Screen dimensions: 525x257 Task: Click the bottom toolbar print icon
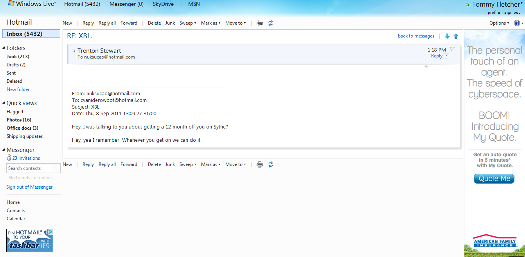(x=260, y=164)
